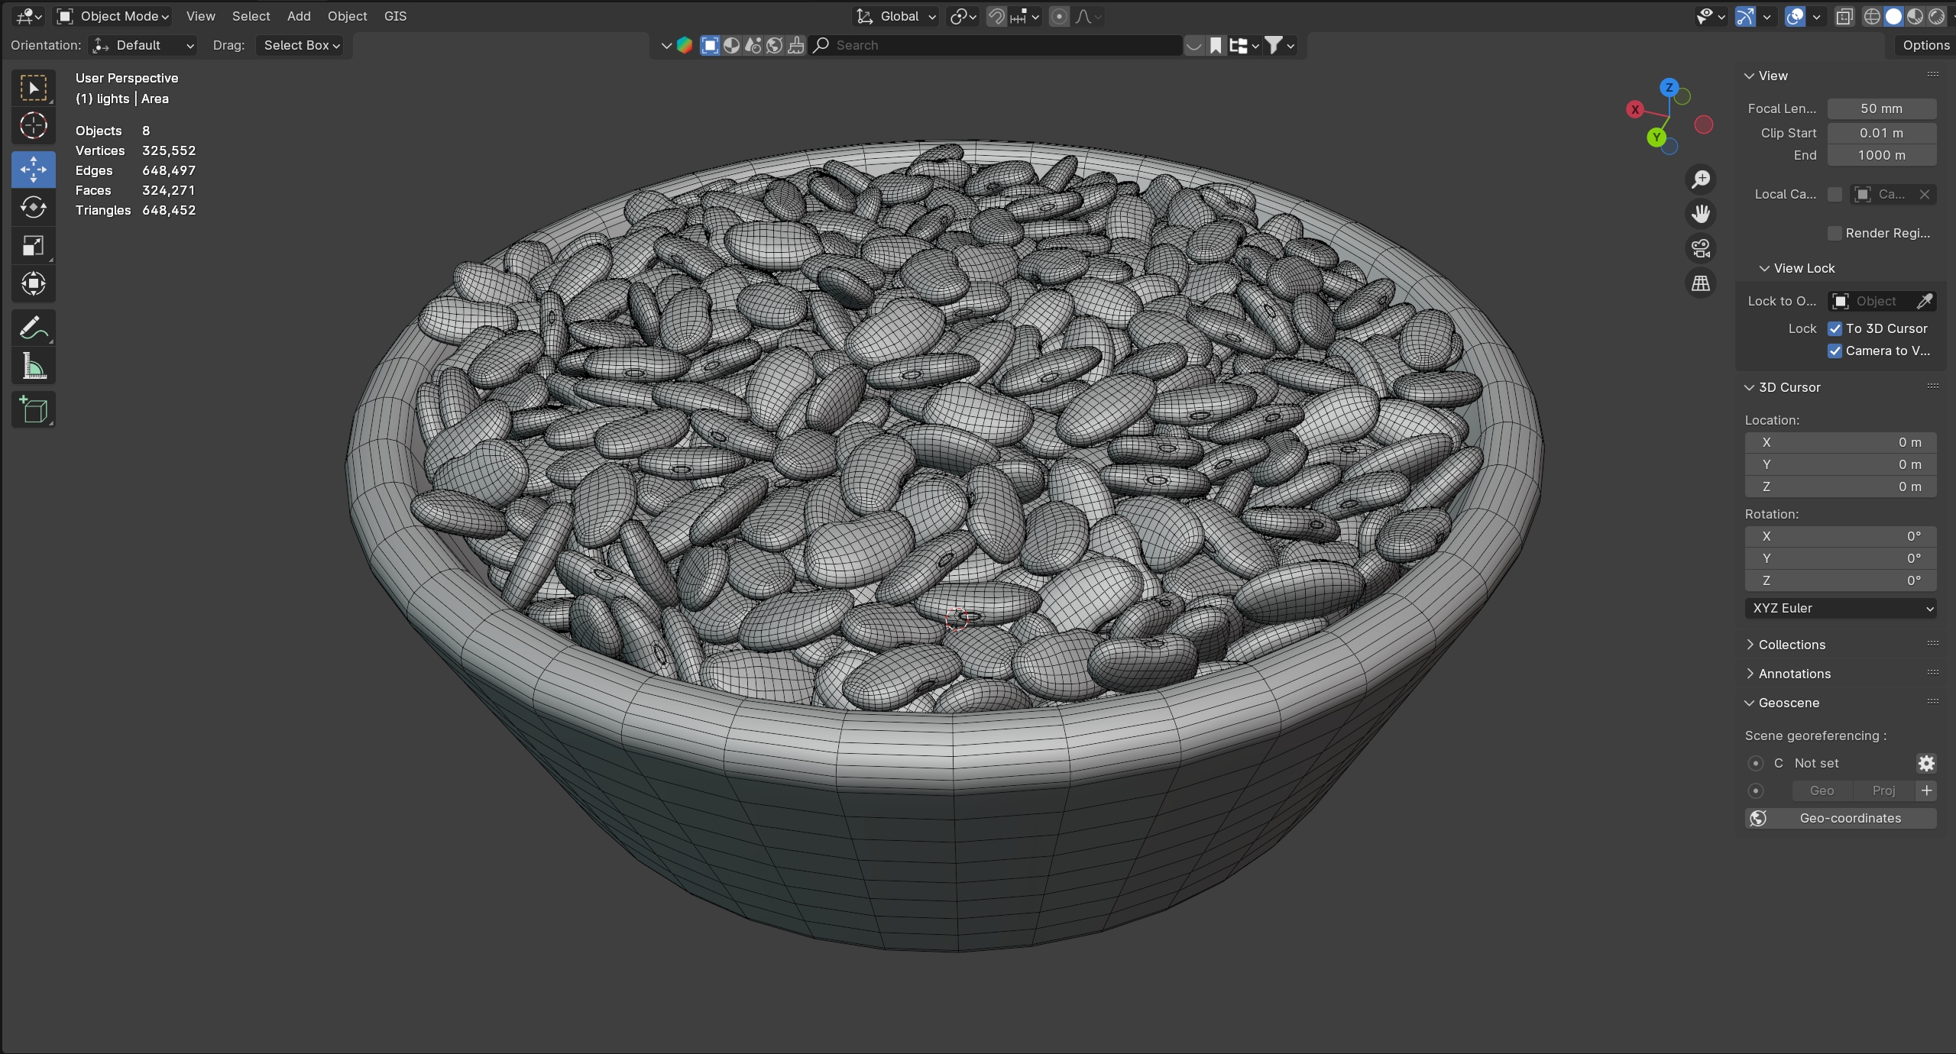
Task: Activate the Annotate tool
Action: tap(33, 328)
